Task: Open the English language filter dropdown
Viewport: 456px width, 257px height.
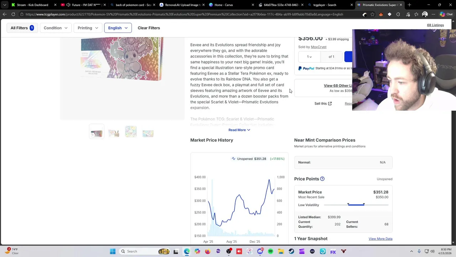Action: coord(118,28)
